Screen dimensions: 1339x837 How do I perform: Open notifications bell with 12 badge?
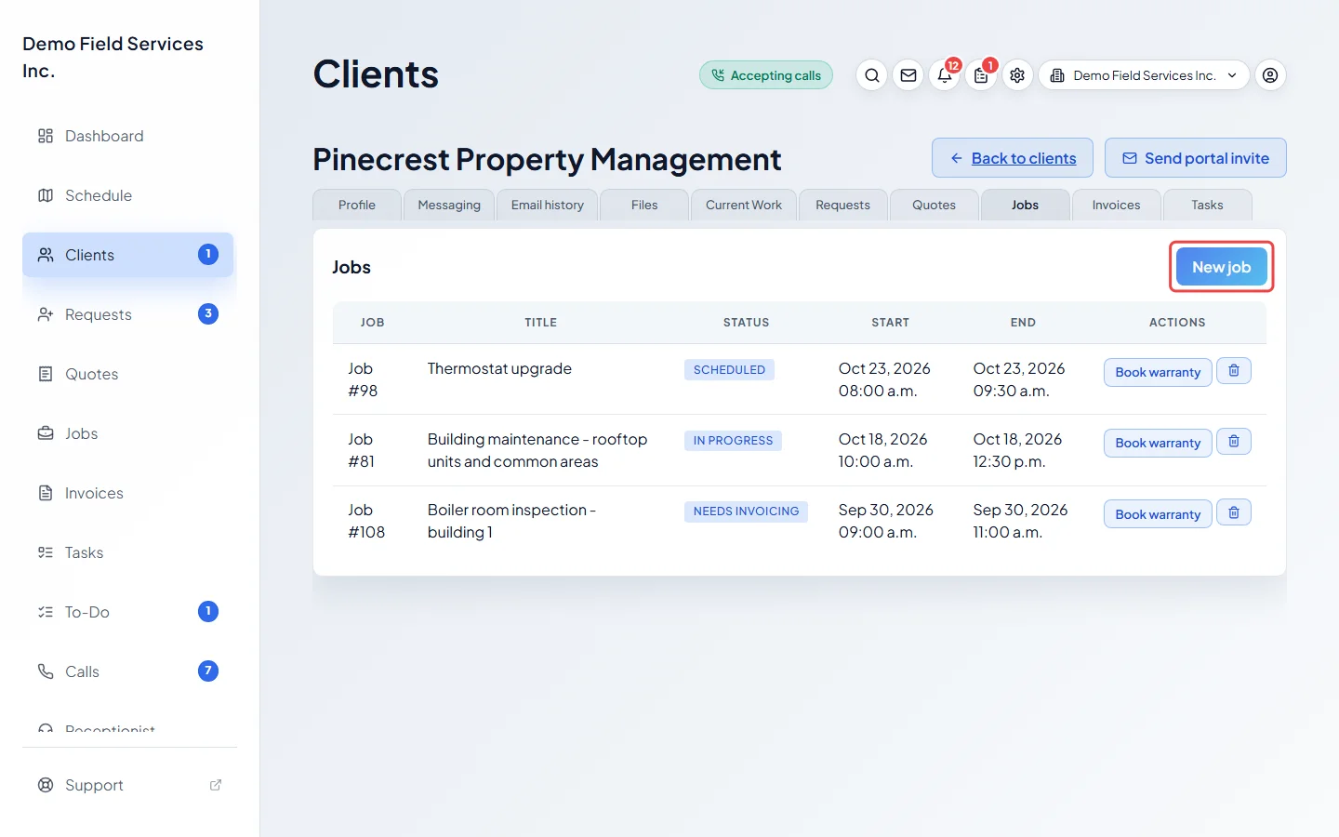tap(945, 75)
